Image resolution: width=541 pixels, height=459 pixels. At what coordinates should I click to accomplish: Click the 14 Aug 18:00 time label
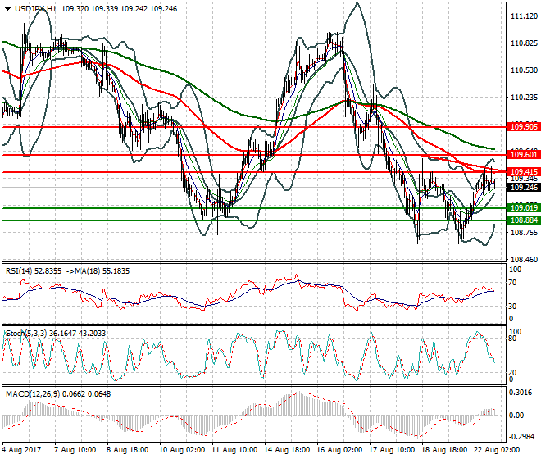(287, 450)
